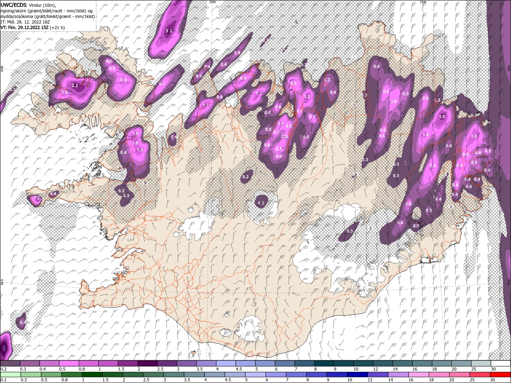
Task: Select the bright red rain swatch after 30
Action: coord(500,375)
